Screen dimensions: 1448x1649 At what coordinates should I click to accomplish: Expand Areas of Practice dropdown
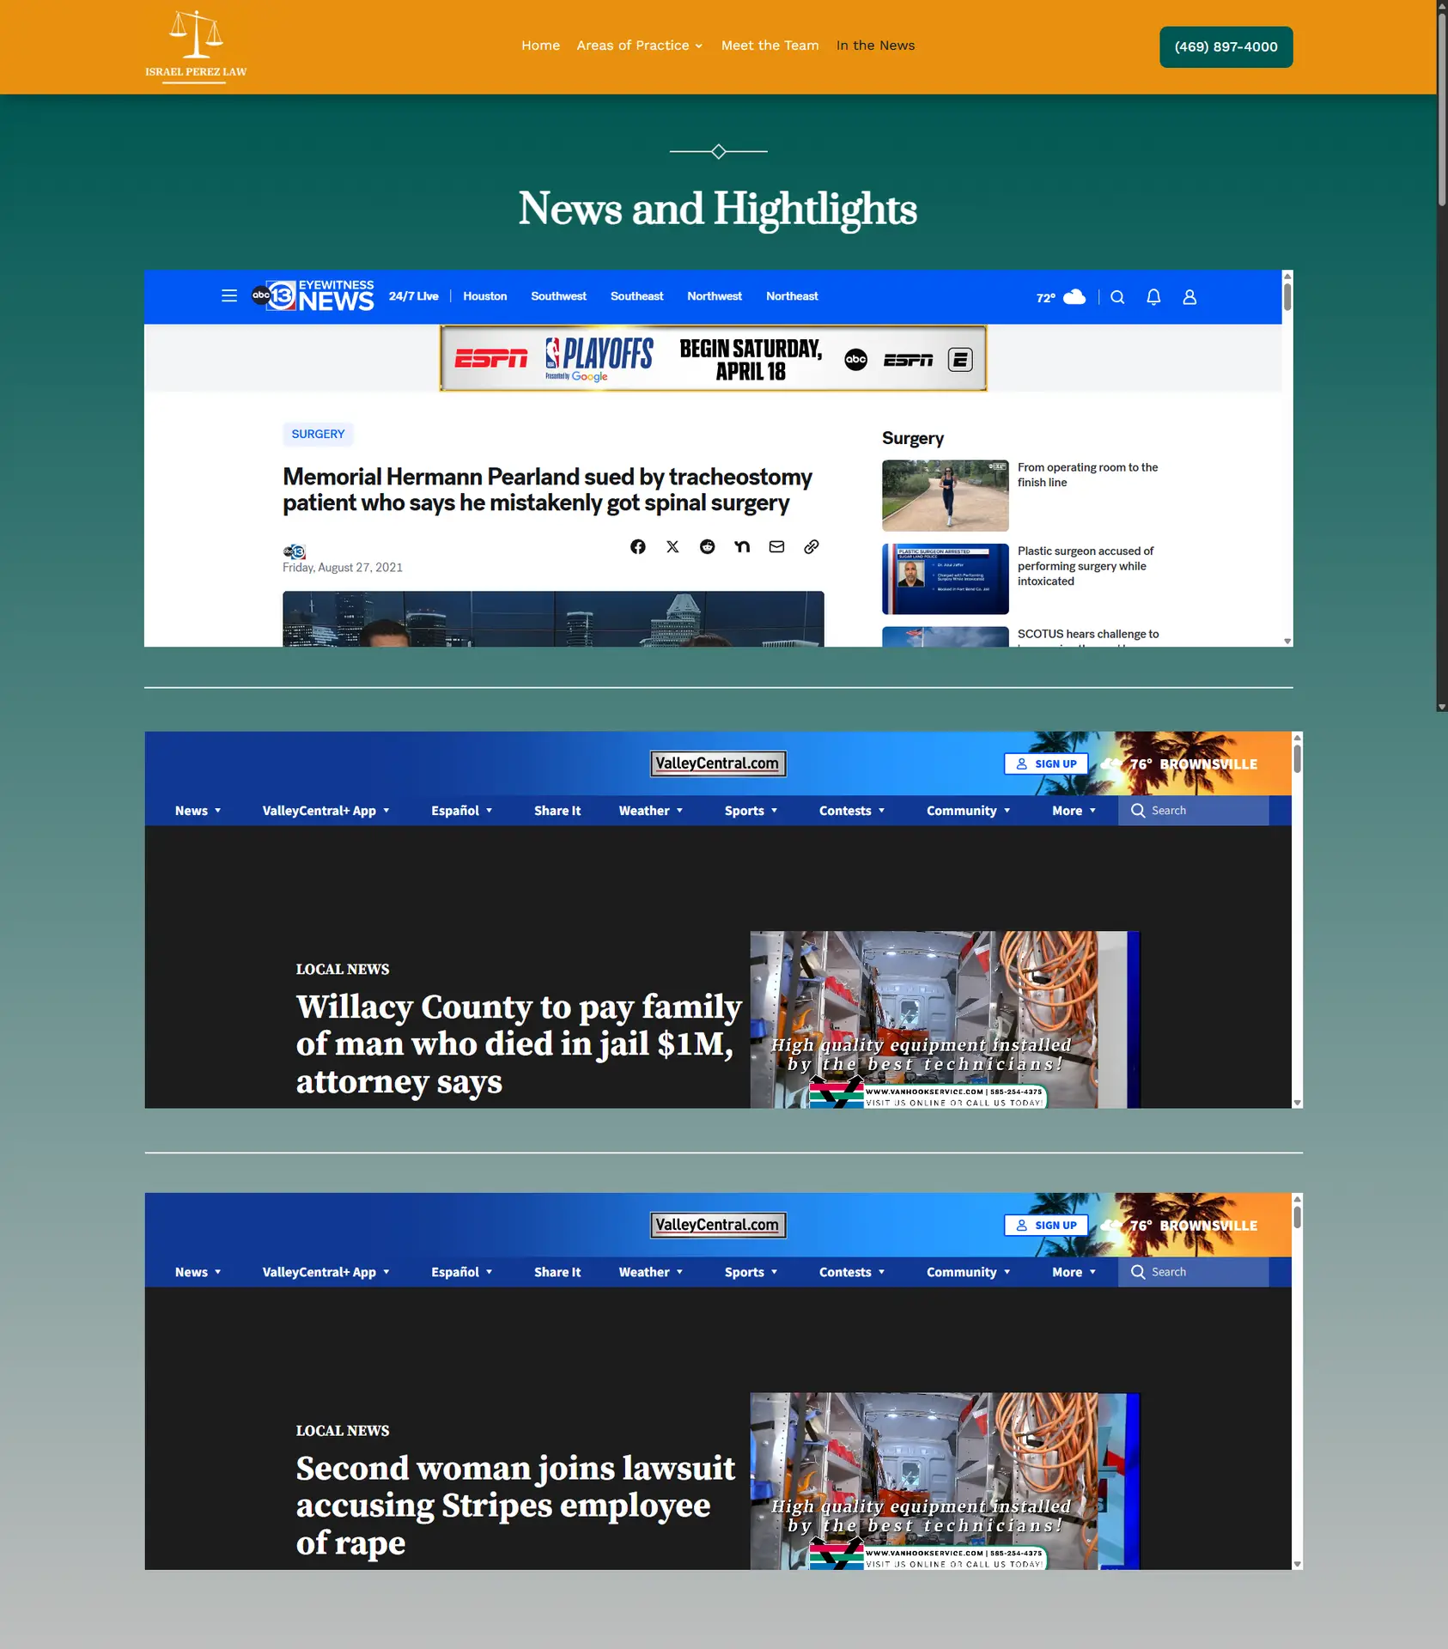click(639, 46)
